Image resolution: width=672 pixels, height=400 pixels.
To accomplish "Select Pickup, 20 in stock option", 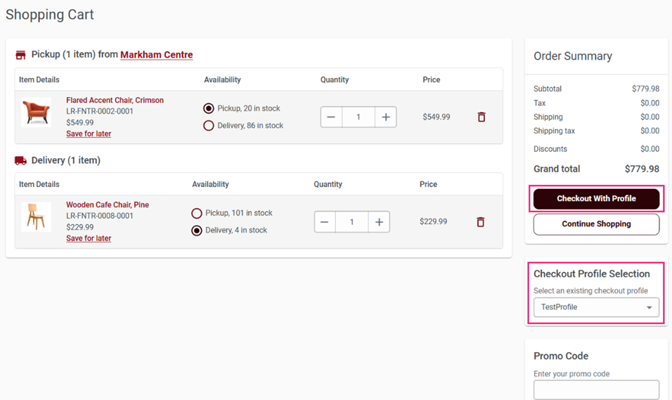I will [x=209, y=108].
